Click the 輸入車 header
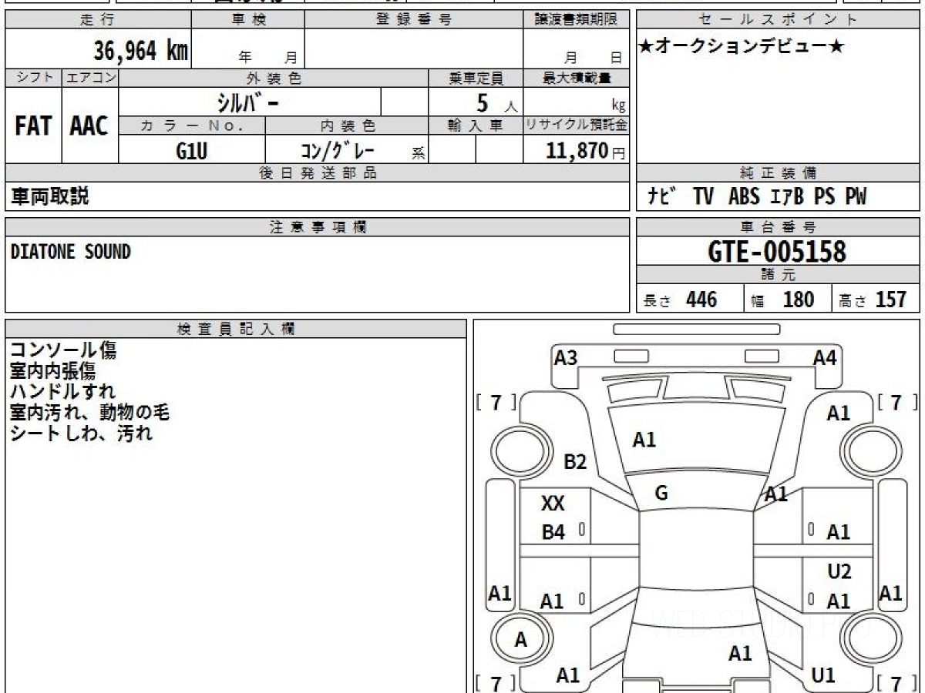This screenshot has width=925, height=693. pos(476,126)
